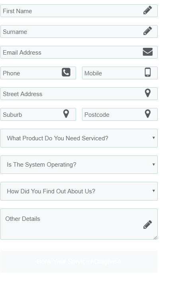
Task: Select the Surname text field
Action: tap(79, 31)
